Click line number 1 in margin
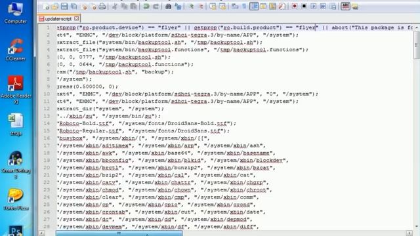 tap(48, 28)
